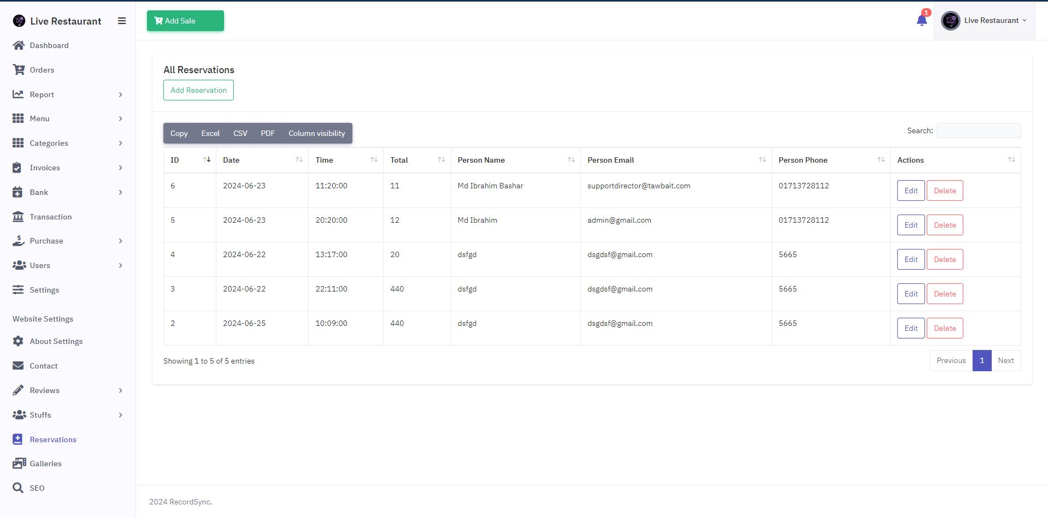Expand the Categories submenu chevron
The image size is (1048, 517).
121,143
